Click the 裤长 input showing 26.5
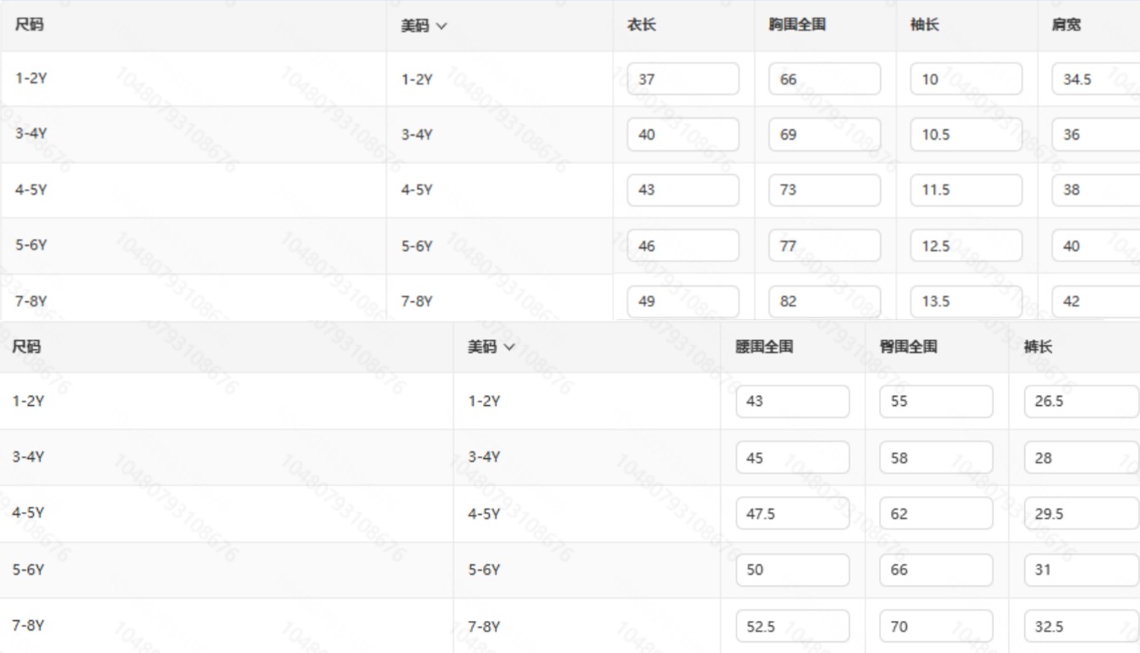Viewport: 1140px width, 653px height. (x=1082, y=402)
